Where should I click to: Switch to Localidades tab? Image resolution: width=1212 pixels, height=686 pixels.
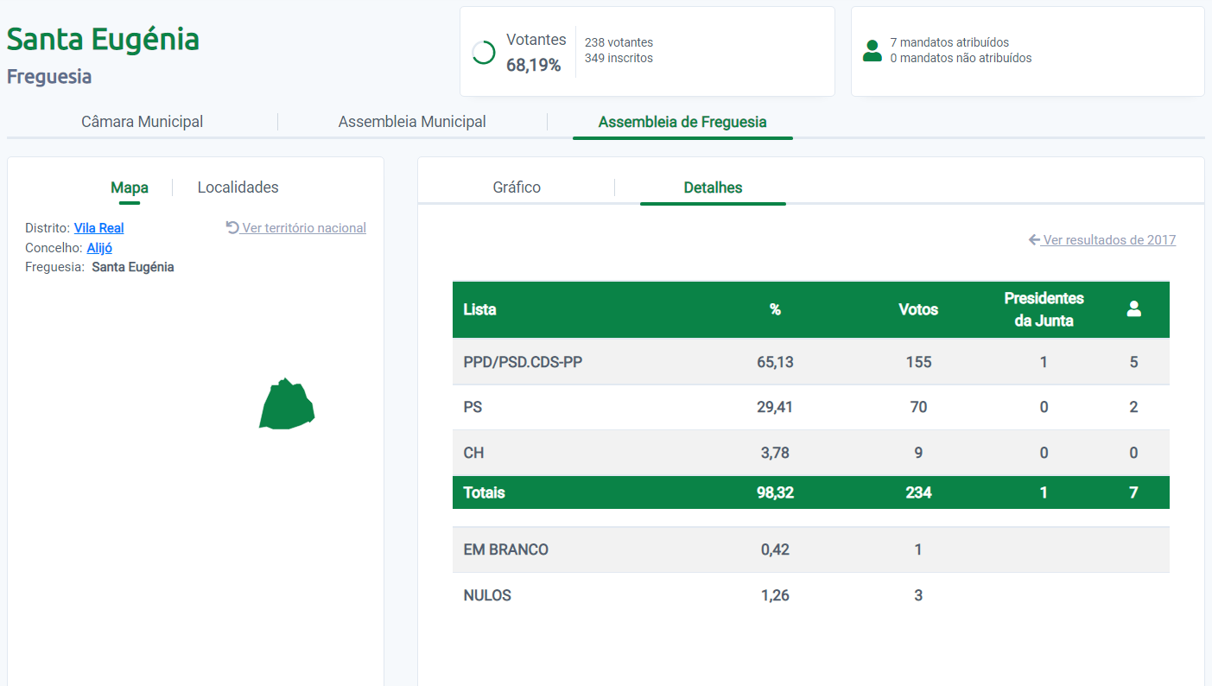[x=238, y=187]
